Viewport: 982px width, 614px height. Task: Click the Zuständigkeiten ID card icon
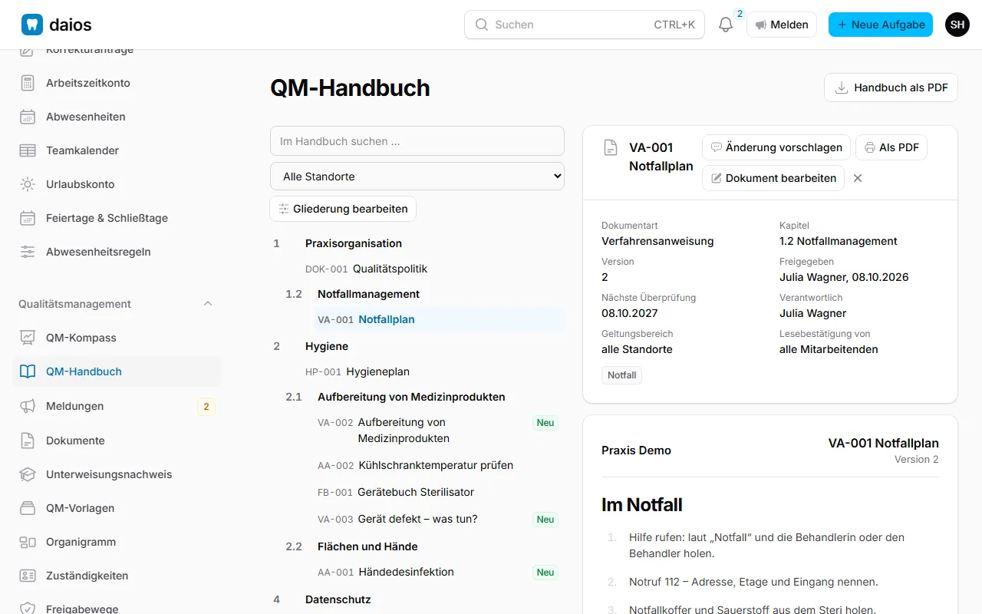pos(28,576)
